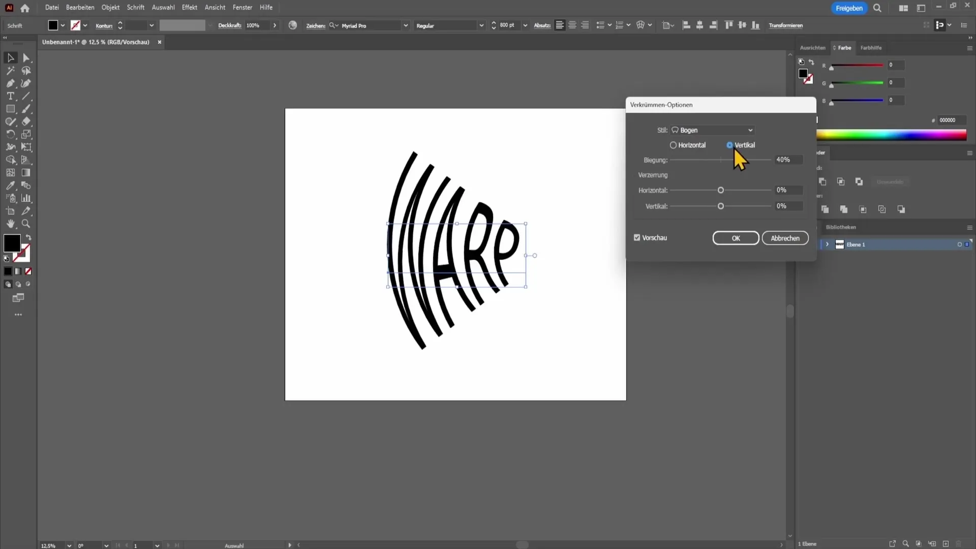Open the font style Regular dropdown
This screenshot has height=549, width=976.
(481, 25)
